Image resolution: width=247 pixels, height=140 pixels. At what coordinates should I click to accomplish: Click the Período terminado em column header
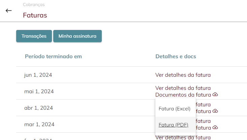pyautogui.click(x=53, y=56)
